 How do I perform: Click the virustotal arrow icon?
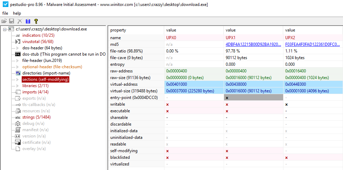pos(18,42)
